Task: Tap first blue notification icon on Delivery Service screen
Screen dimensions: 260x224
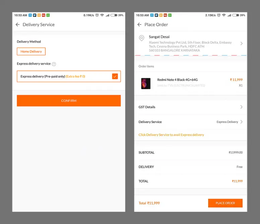Action: click(30, 15)
